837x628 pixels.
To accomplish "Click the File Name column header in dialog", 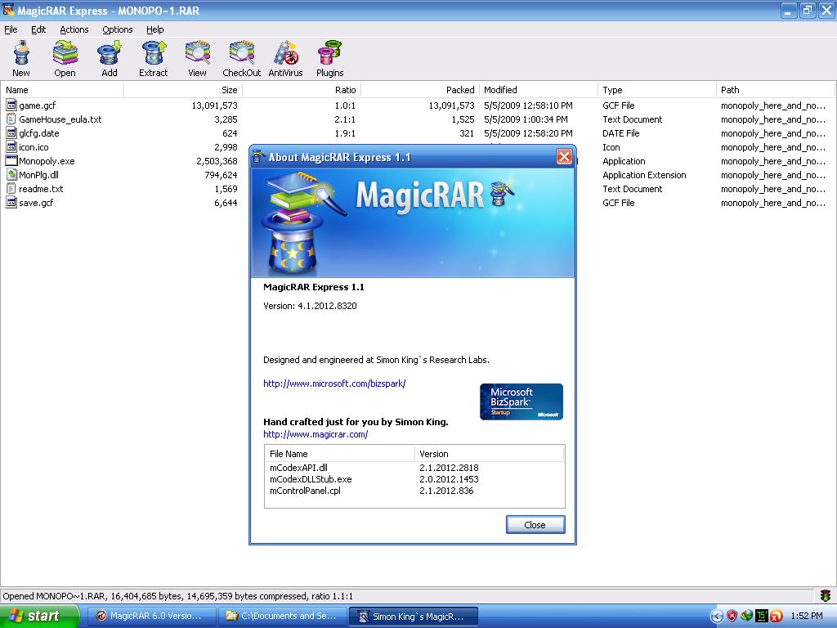I will tap(339, 454).
